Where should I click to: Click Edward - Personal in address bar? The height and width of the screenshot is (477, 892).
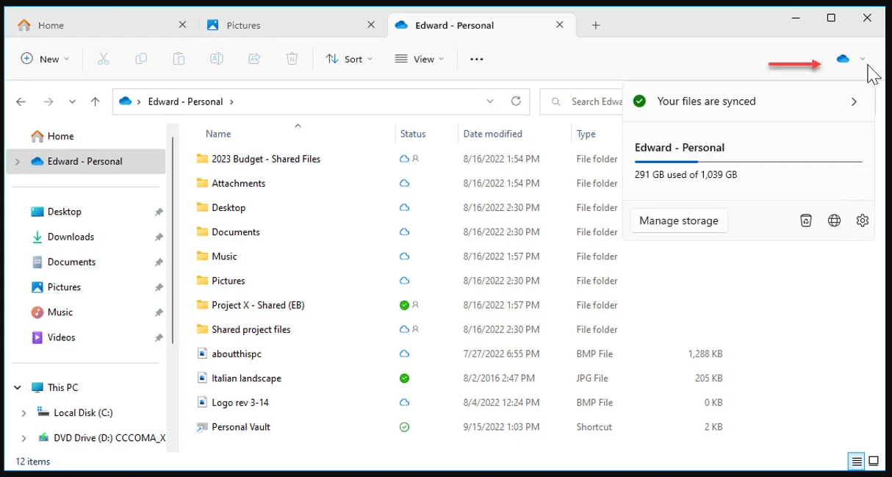[x=185, y=101]
